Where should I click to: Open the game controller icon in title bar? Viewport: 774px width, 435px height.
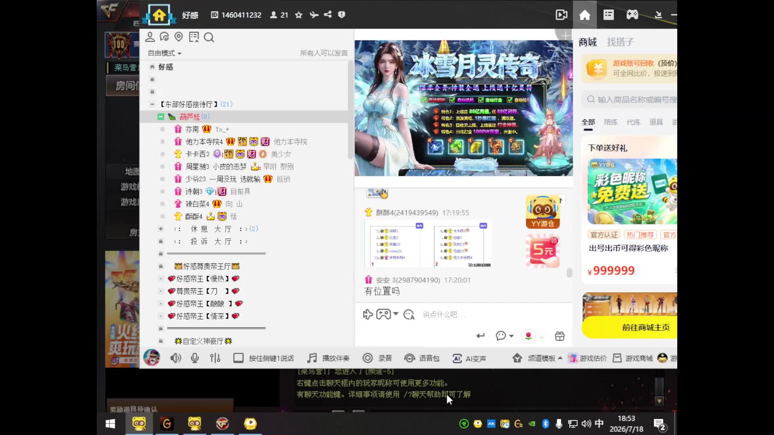point(632,15)
